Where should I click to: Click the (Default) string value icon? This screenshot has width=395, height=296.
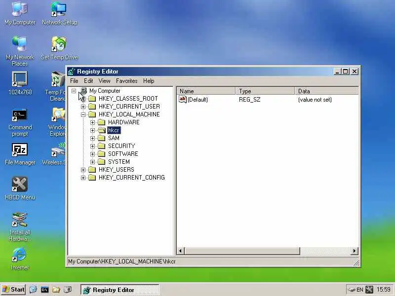pyautogui.click(x=183, y=100)
